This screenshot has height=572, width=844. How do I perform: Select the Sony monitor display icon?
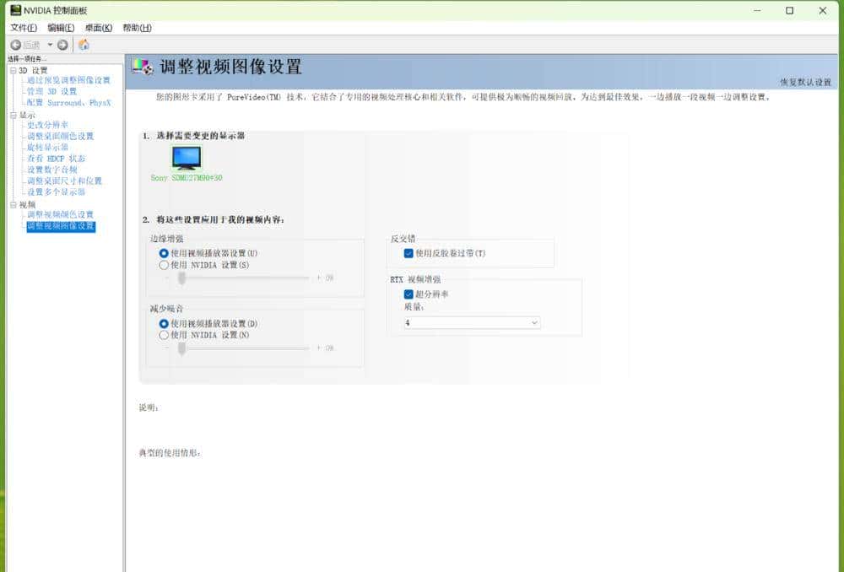click(x=187, y=158)
